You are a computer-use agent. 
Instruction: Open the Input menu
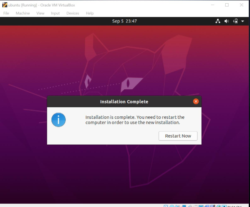pos(55,13)
